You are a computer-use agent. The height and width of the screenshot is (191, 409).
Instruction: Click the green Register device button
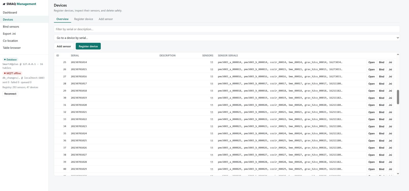tap(88, 46)
